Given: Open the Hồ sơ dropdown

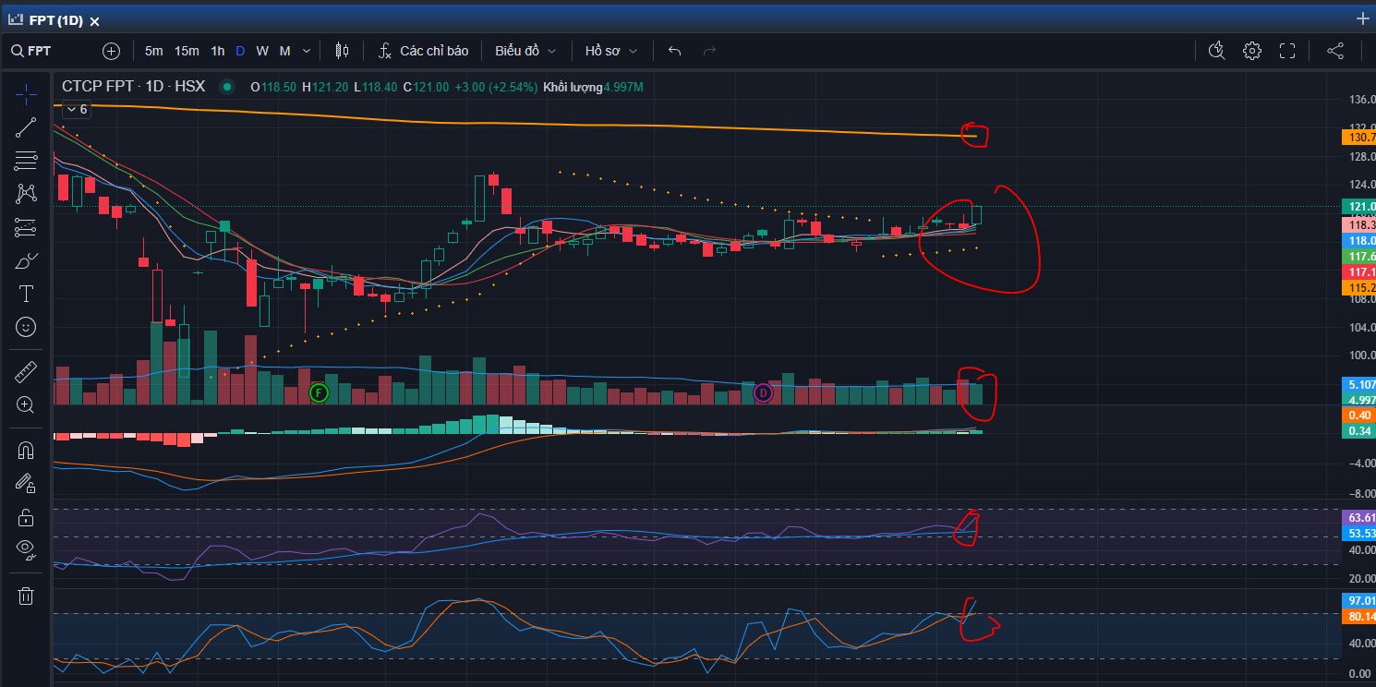Looking at the screenshot, I should [611, 51].
